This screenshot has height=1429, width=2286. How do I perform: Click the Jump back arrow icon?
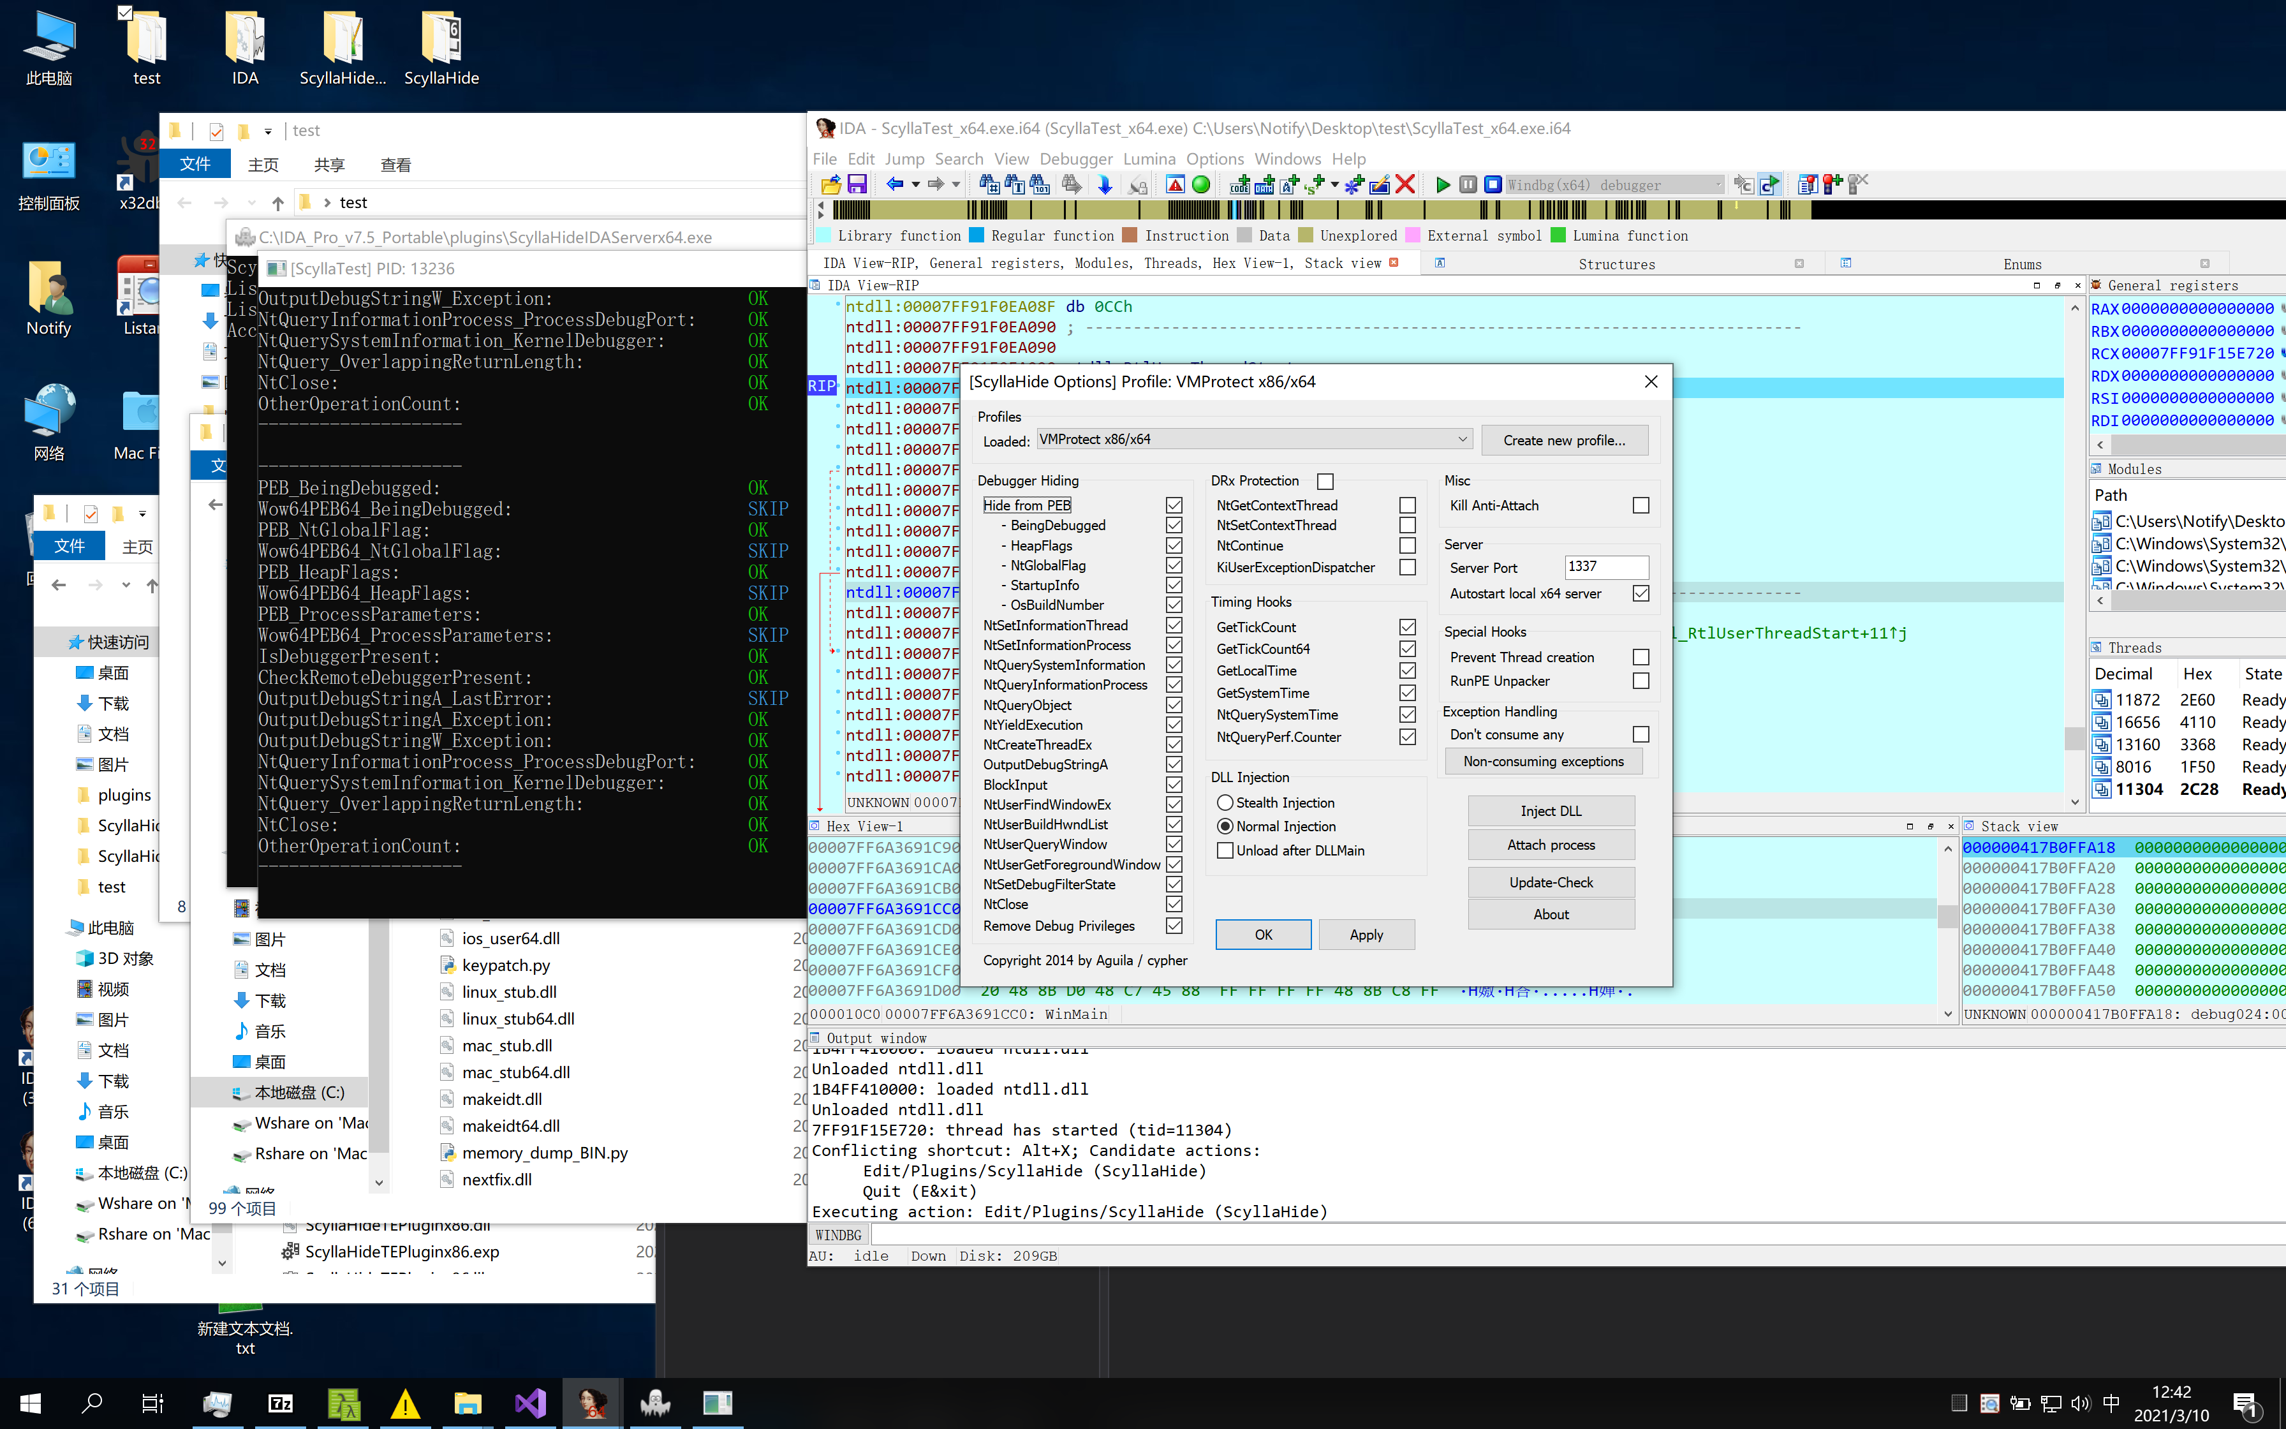click(894, 184)
